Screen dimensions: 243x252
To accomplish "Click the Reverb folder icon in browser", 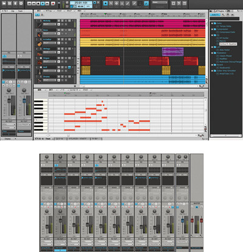I will [215, 65].
